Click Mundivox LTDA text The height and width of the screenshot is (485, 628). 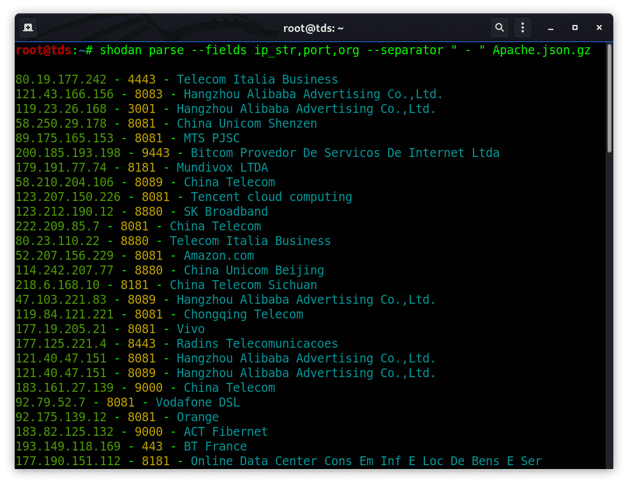[222, 168]
